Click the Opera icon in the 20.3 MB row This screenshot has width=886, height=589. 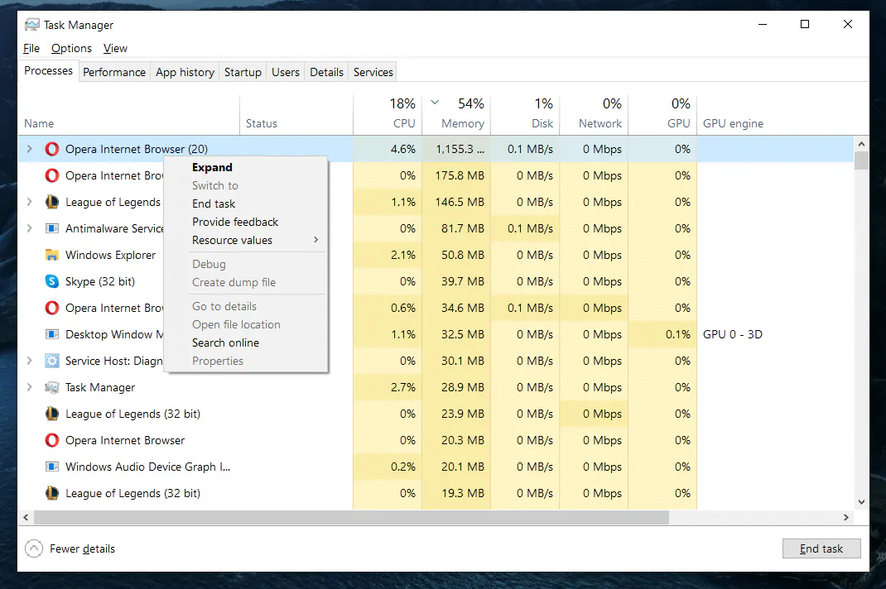point(52,440)
